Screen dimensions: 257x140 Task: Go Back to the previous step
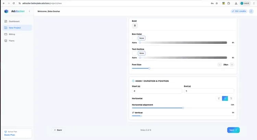(58, 130)
